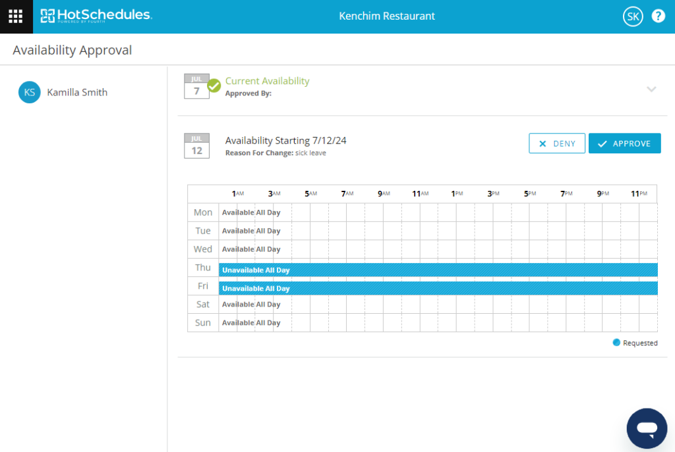Click the HotSchedules logo
The width and height of the screenshot is (675, 452).
pos(96,16)
